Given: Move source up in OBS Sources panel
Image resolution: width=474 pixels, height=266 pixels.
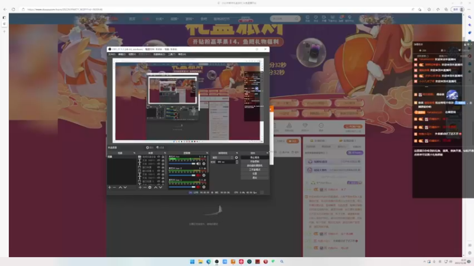Looking at the screenshot, I should click(156, 187).
